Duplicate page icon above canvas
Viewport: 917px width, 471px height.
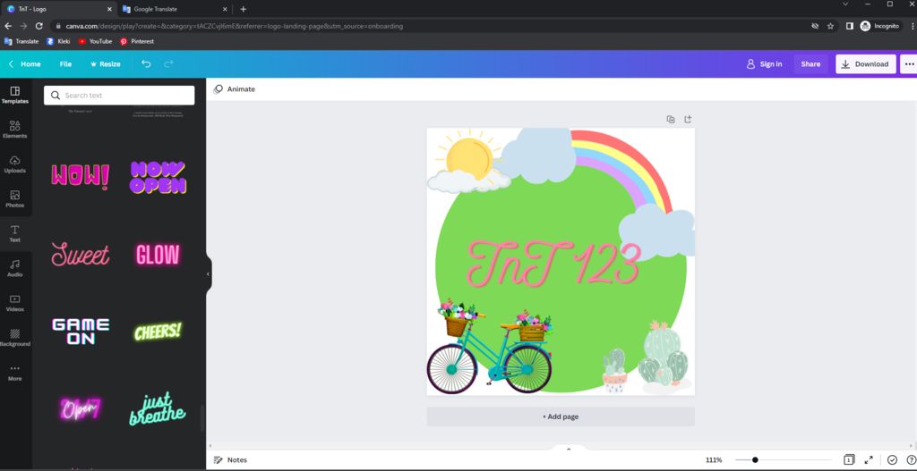(671, 119)
